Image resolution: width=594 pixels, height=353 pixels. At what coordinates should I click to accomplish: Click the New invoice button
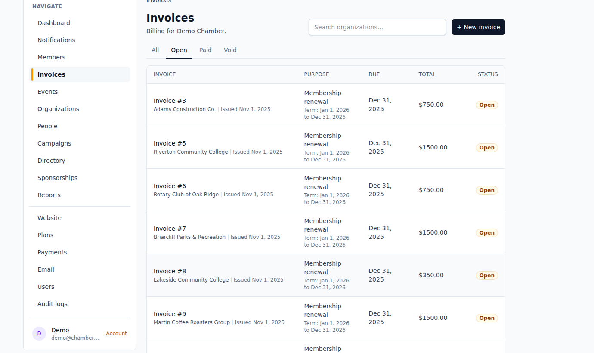click(x=478, y=27)
